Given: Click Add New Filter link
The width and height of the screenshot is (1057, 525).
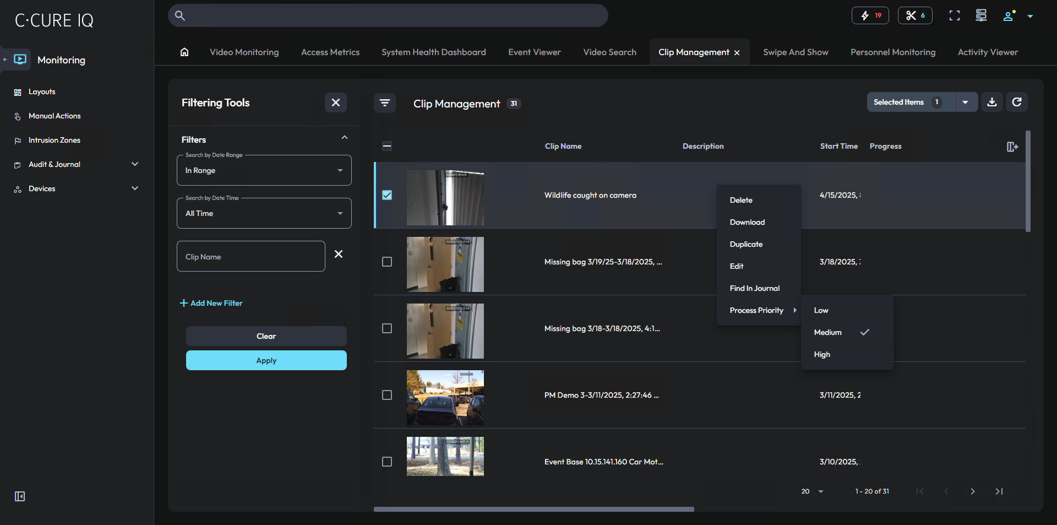Looking at the screenshot, I should pyautogui.click(x=211, y=303).
